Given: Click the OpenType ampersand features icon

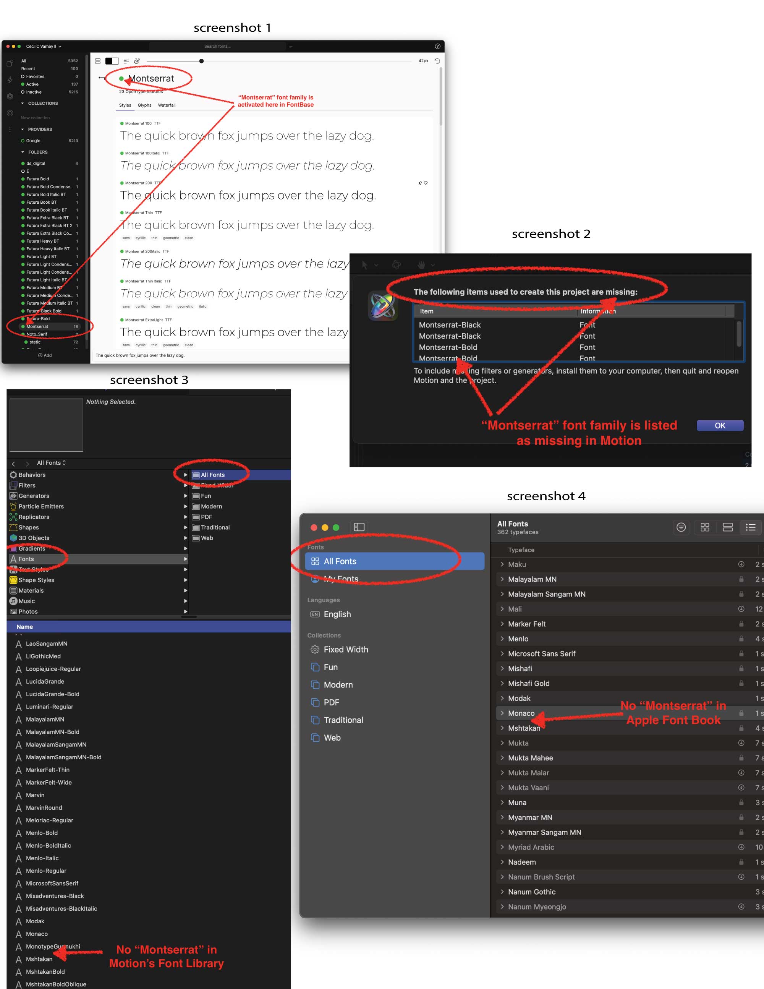Looking at the screenshot, I should click(137, 61).
